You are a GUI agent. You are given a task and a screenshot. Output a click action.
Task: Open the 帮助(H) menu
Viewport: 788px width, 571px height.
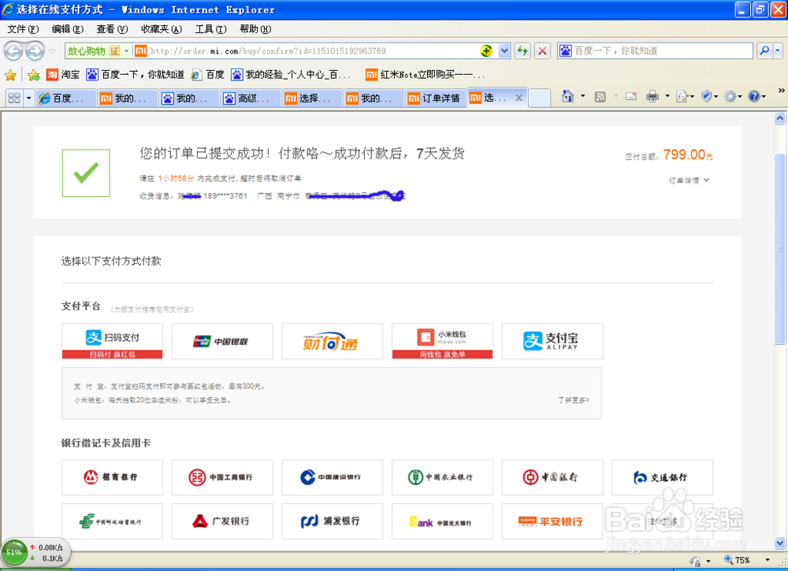point(255,29)
